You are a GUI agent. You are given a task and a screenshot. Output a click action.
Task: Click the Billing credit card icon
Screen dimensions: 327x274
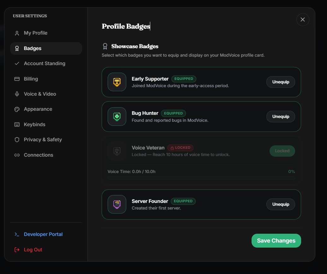tap(17, 79)
